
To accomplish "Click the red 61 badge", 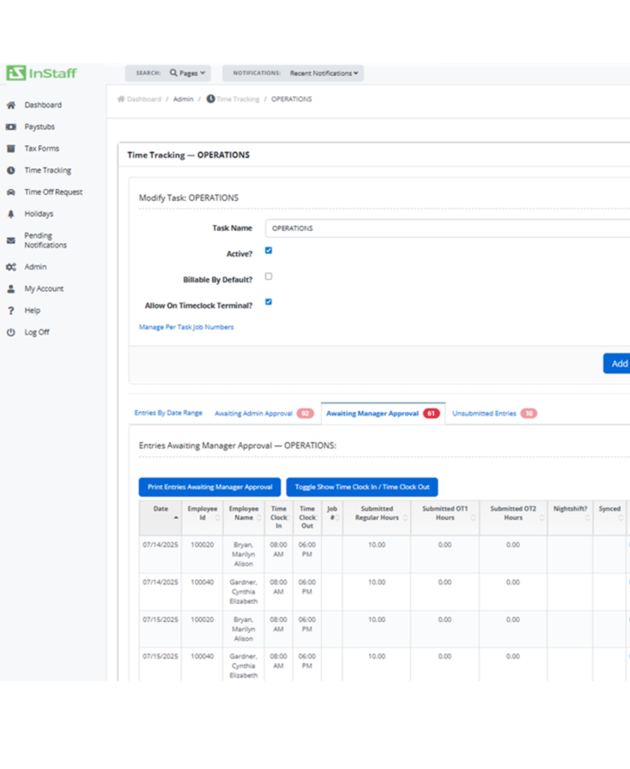I will [431, 413].
